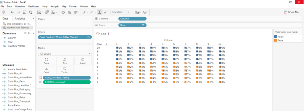
Task: Open the File menu
Action: [2, 7]
